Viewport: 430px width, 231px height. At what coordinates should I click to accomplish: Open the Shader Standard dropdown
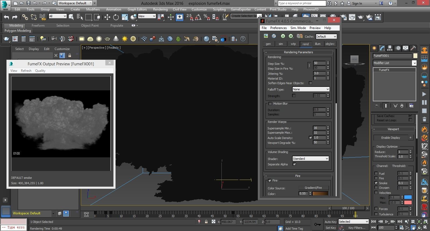pyautogui.click(x=310, y=159)
